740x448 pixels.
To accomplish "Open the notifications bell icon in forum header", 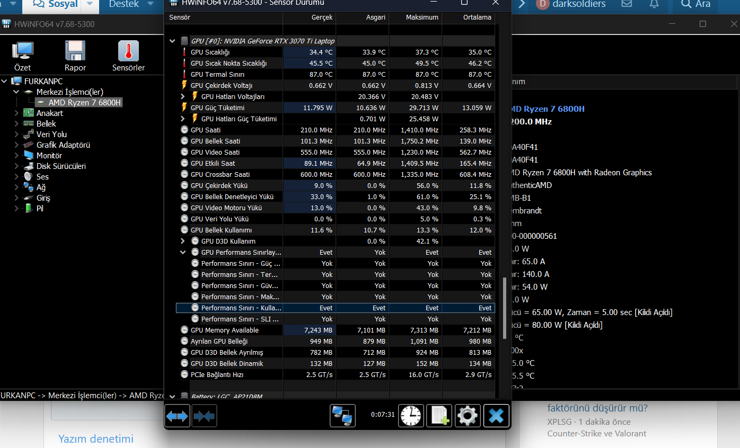I will point(654,4).
